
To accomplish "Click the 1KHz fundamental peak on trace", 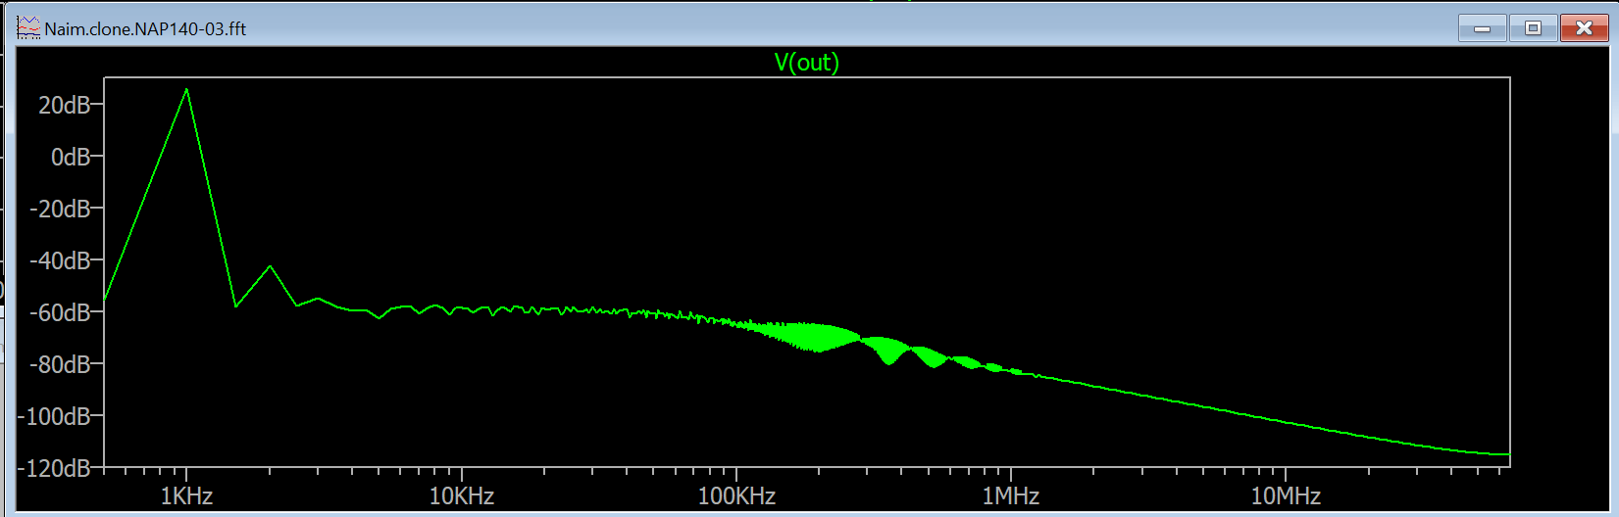I will point(186,90).
